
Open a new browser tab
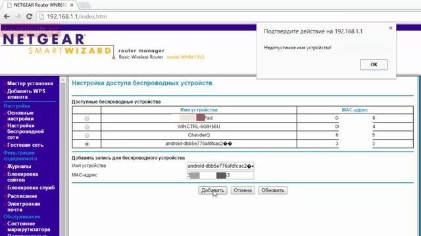(85, 5)
